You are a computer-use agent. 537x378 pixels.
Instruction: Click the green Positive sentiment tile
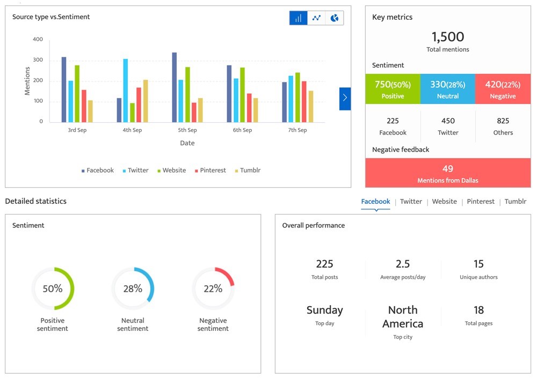pos(393,89)
